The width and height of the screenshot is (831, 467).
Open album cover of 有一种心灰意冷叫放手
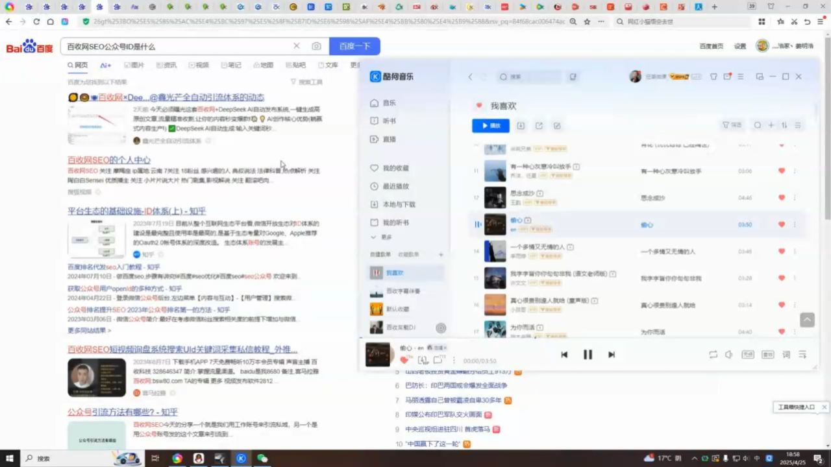(495, 171)
